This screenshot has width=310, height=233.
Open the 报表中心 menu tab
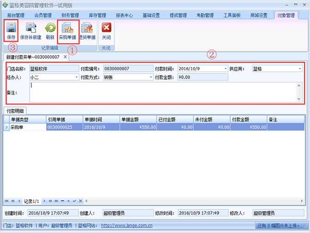tap(125, 15)
